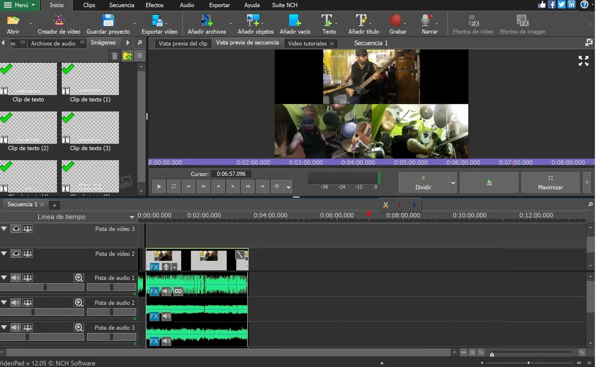Image resolution: width=597 pixels, height=367 pixels.
Task: Click the volume slider of Pista de audio 1
Action: click(42, 287)
